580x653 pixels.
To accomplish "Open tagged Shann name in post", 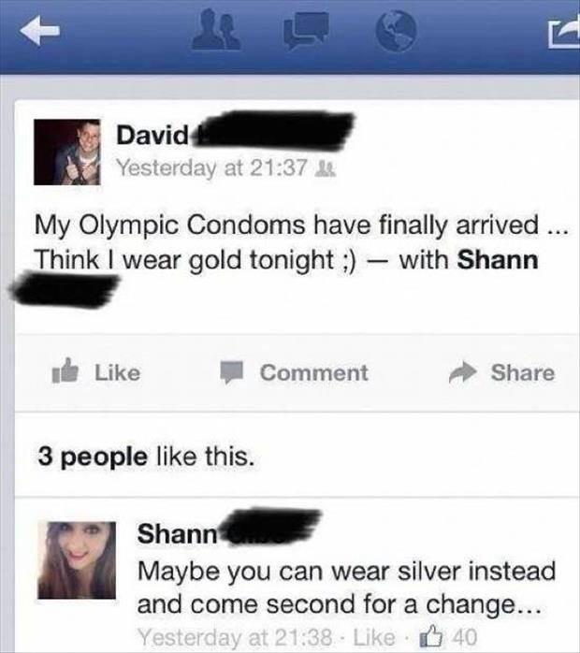I will 498,260.
